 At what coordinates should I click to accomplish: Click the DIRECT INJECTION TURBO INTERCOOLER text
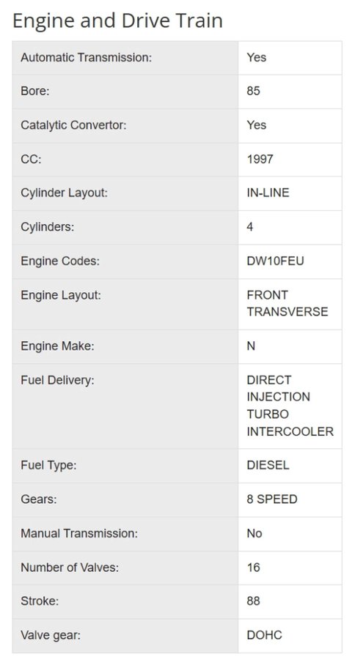click(x=290, y=406)
